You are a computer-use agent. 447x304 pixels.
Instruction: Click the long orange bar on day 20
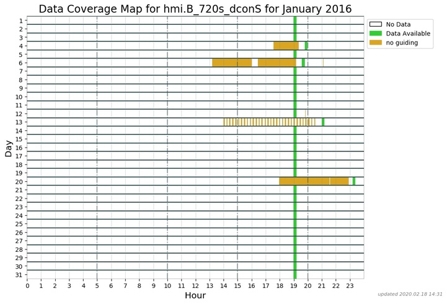pyautogui.click(x=314, y=181)
